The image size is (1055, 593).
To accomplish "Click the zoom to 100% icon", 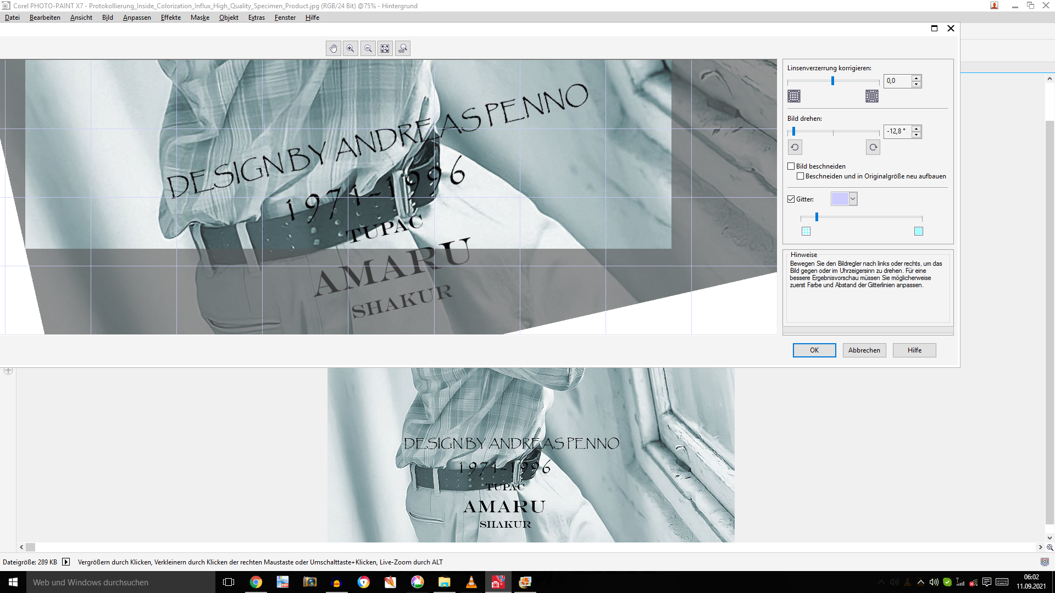I will [x=403, y=48].
